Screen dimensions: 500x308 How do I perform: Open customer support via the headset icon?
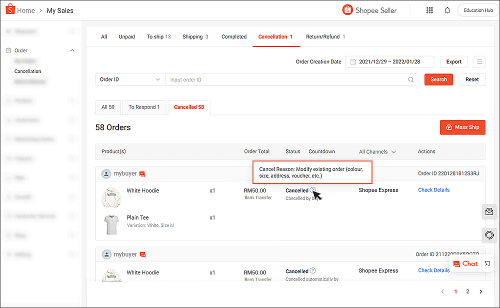pyautogui.click(x=489, y=235)
